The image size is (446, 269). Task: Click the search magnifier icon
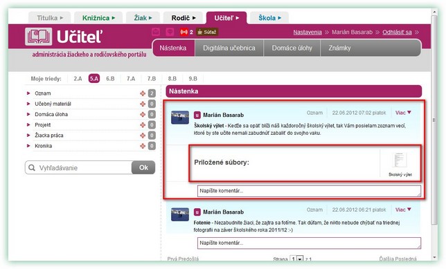[32, 167]
